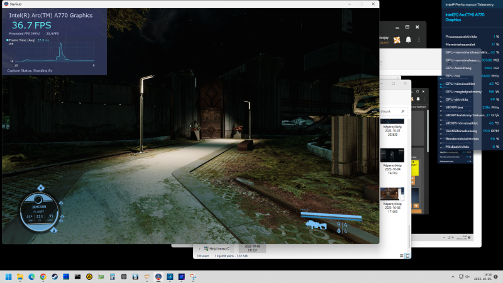Open the Snipping Tool in the taskbar
This screenshot has width=503, height=283.
(x=193, y=277)
